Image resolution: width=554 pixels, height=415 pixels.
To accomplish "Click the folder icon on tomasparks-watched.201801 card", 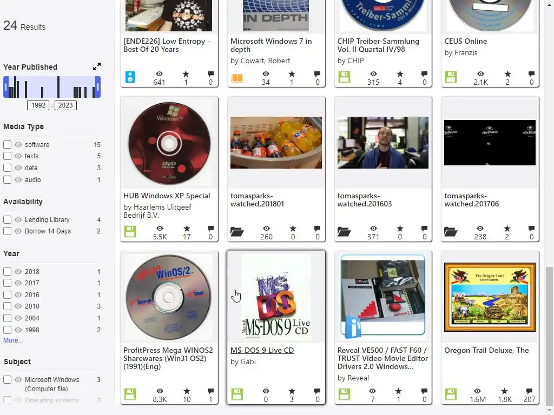I will (x=237, y=231).
